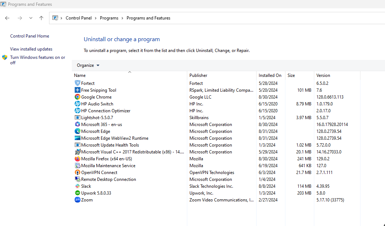385x226 pixels.
Task: Click the HP Audio Switch icon
Action: [x=77, y=104]
